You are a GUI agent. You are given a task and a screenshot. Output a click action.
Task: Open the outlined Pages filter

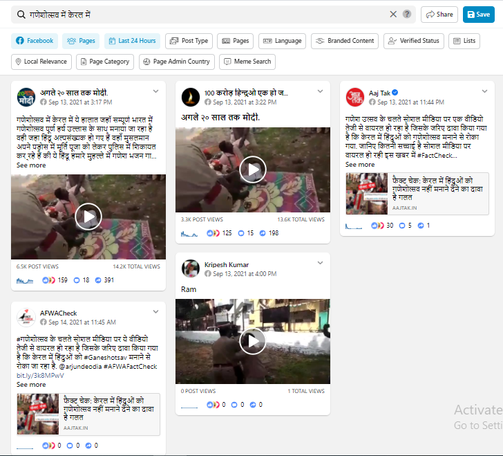click(236, 41)
